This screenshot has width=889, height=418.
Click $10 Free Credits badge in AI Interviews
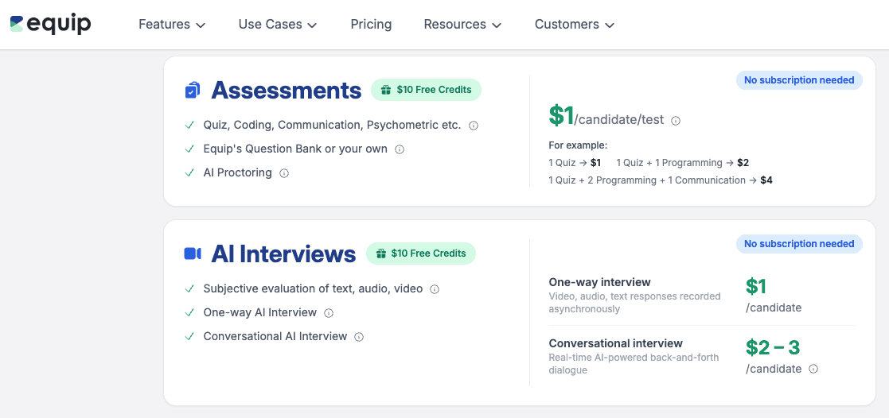421,254
